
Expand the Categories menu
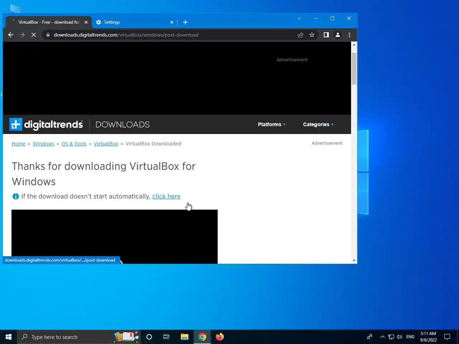point(318,124)
